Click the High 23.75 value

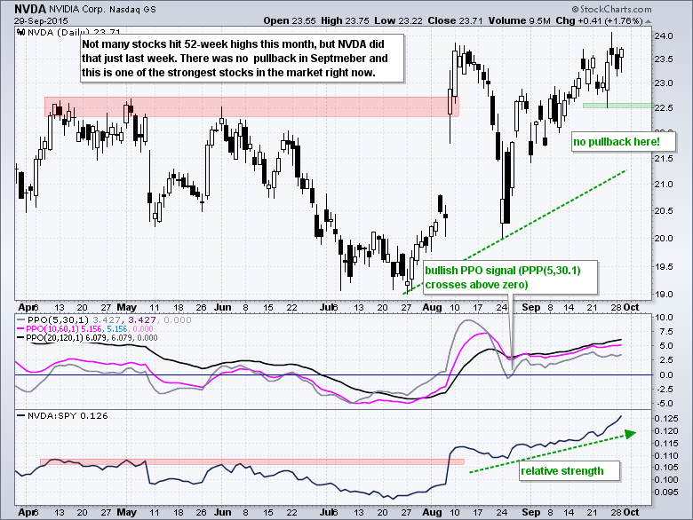coord(346,20)
